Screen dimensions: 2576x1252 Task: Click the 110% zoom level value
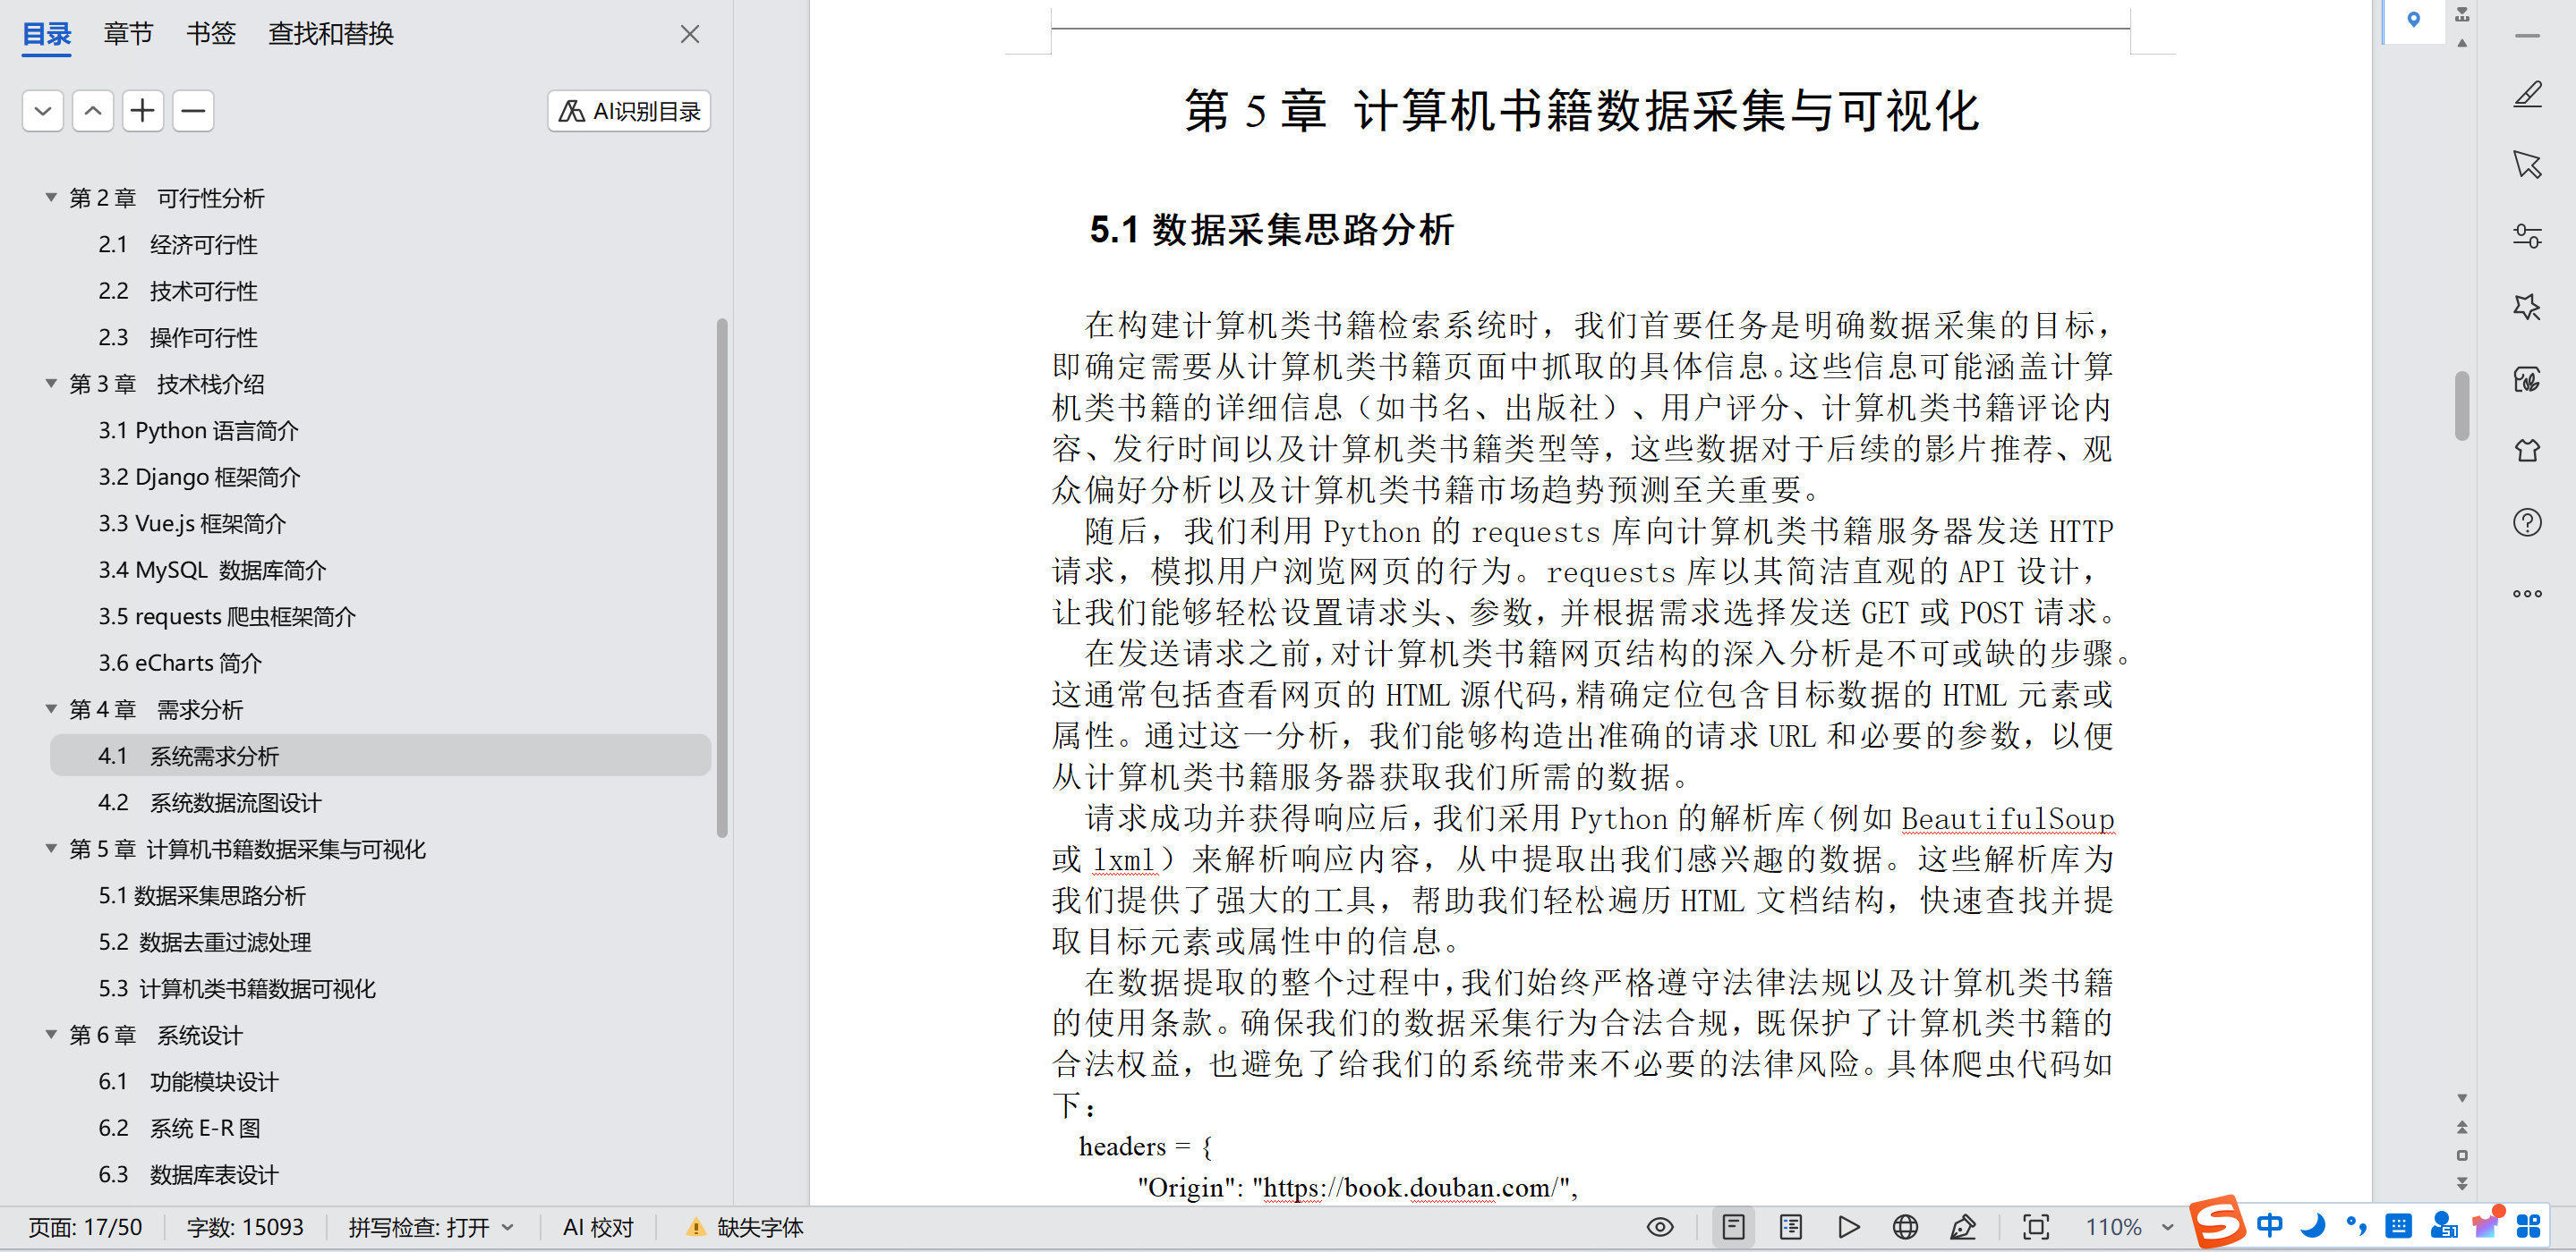click(x=2113, y=1227)
